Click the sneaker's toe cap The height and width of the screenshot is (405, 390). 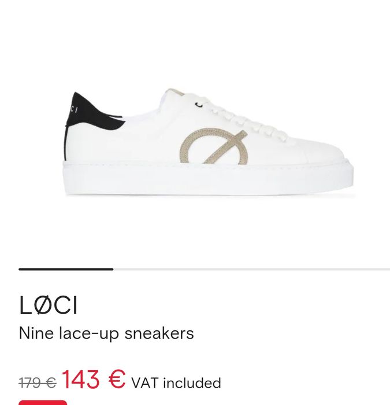322,152
